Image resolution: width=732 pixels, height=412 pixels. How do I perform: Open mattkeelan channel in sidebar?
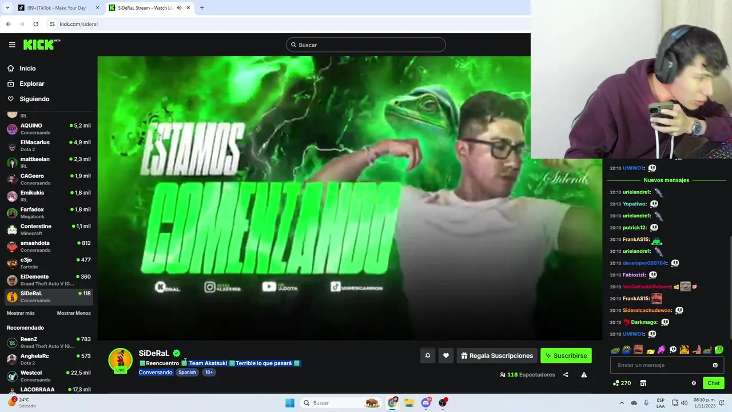point(49,163)
